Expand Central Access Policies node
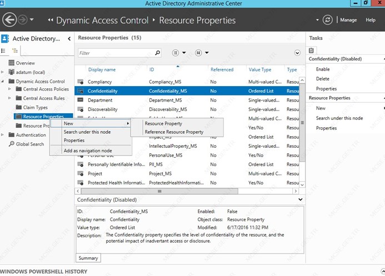Image resolution: width=385 pixels, height=276 pixels. pos(9,89)
